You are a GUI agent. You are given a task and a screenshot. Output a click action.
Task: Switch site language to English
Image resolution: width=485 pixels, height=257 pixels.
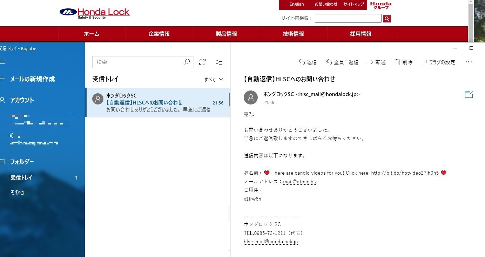click(x=297, y=4)
